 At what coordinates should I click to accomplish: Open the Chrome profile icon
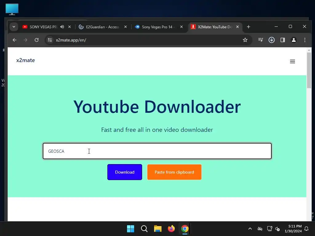tap(294, 40)
